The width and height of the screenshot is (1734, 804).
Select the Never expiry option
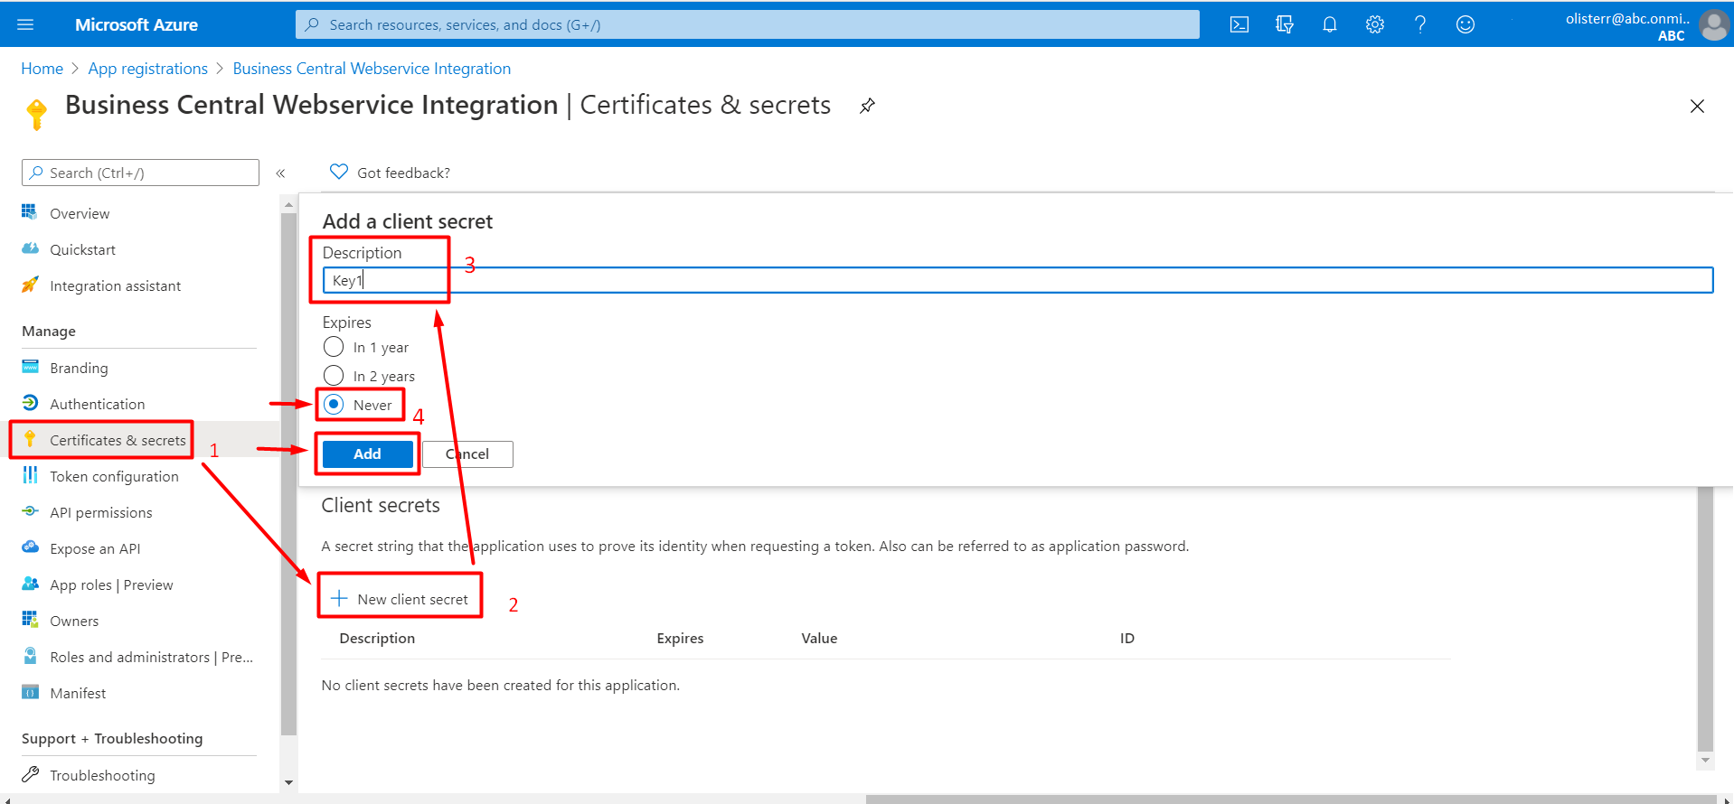coord(334,405)
